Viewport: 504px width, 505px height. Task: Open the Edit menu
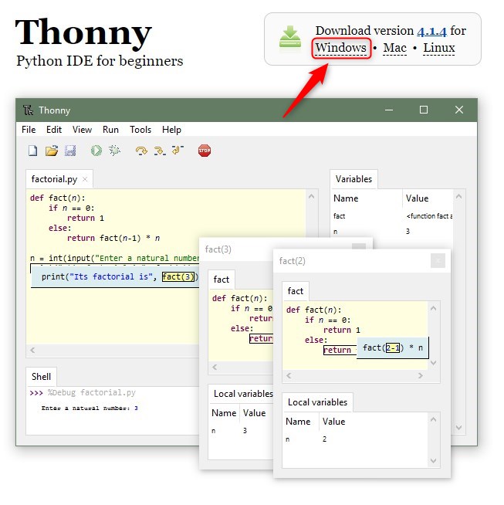(54, 130)
